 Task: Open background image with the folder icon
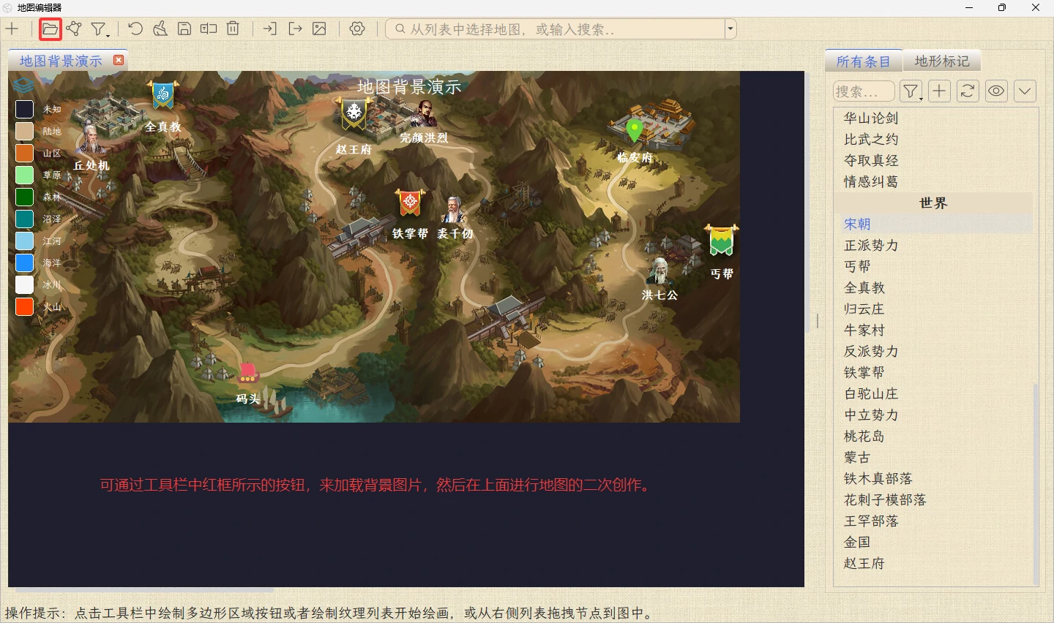(50, 29)
